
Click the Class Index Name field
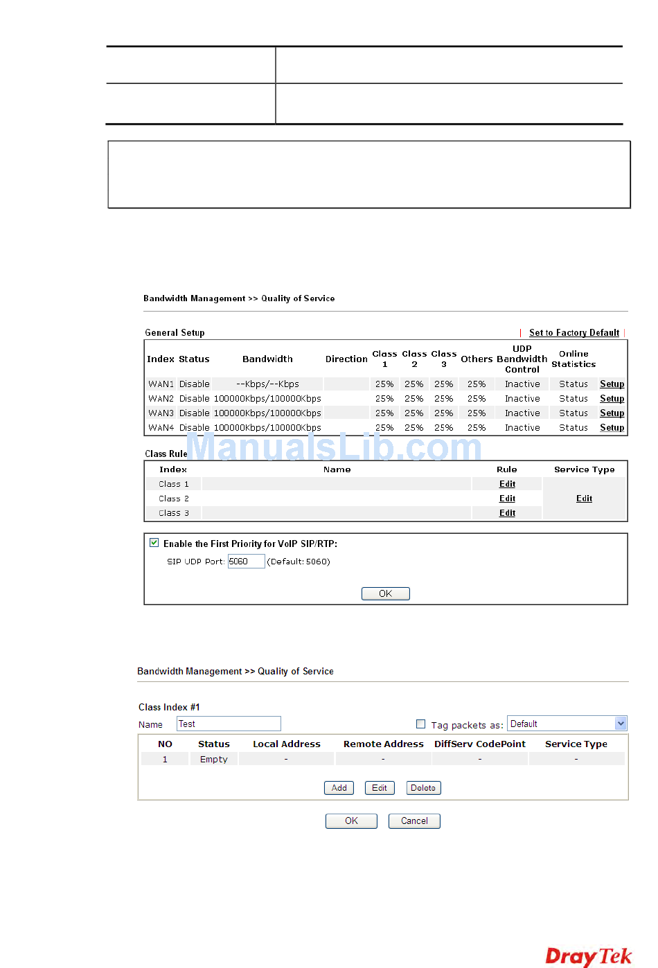[x=229, y=724]
